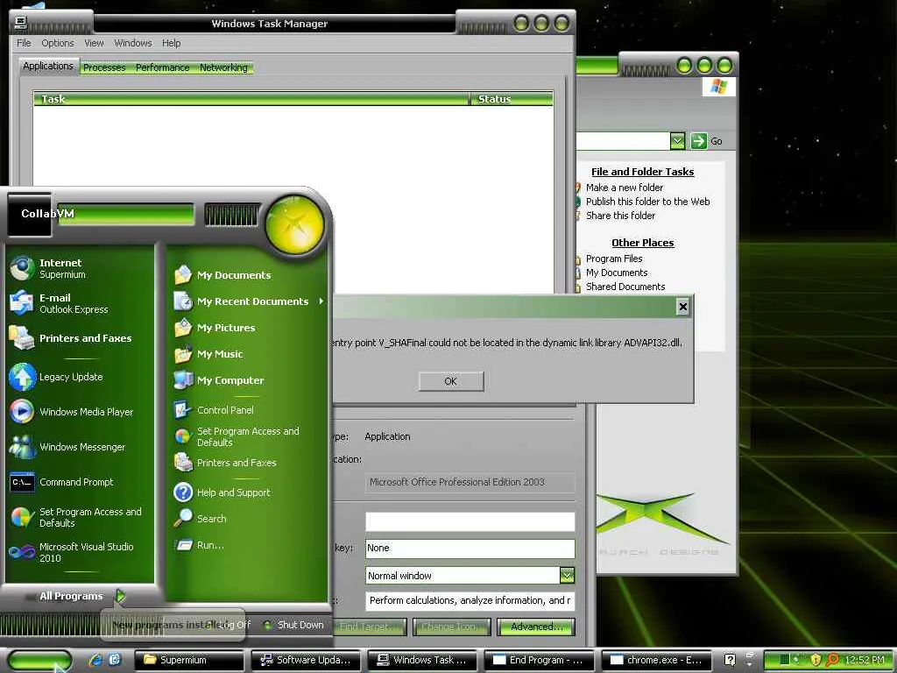Image resolution: width=897 pixels, height=673 pixels.
Task: Click the Xbox orb in Start menu header
Action: tap(294, 224)
